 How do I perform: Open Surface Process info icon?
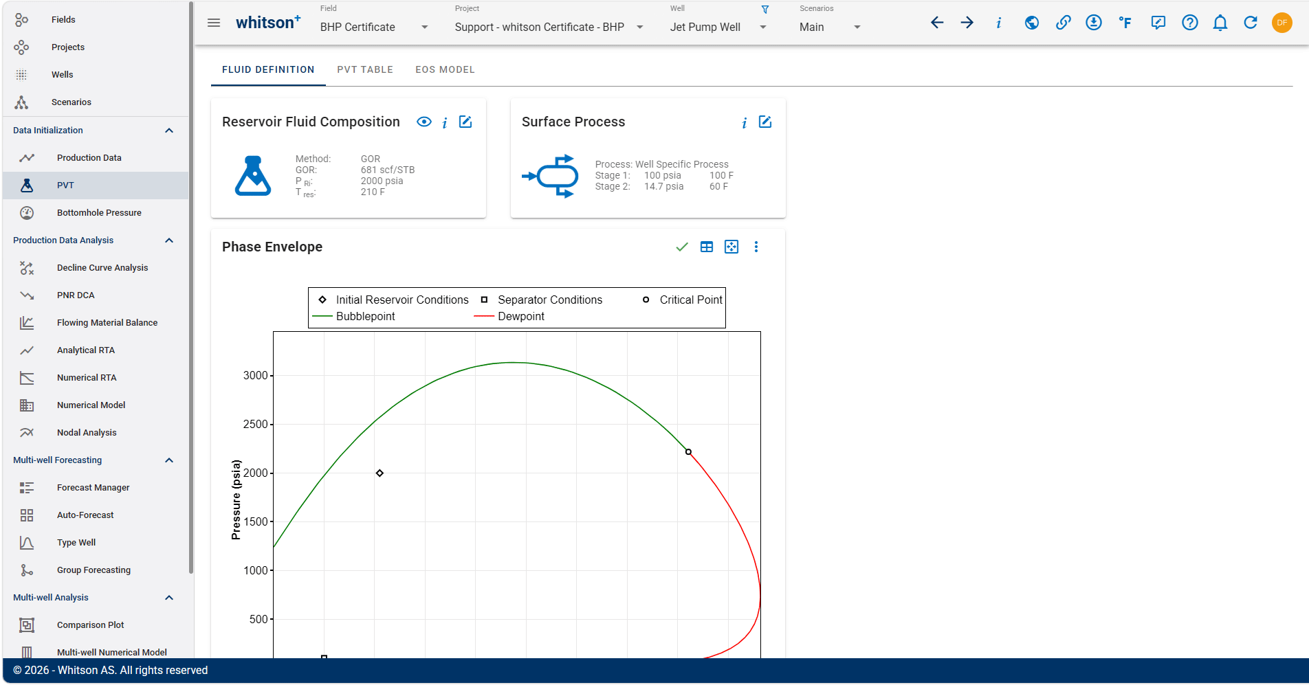(x=745, y=122)
